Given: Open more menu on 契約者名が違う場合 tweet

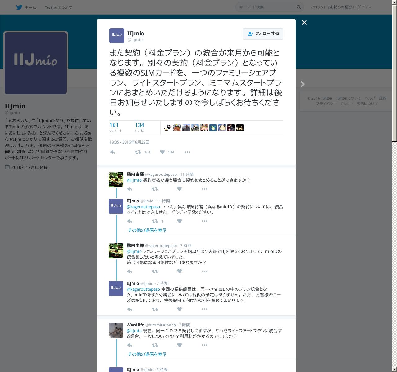Looking at the screenshot, I should point(204,189).
